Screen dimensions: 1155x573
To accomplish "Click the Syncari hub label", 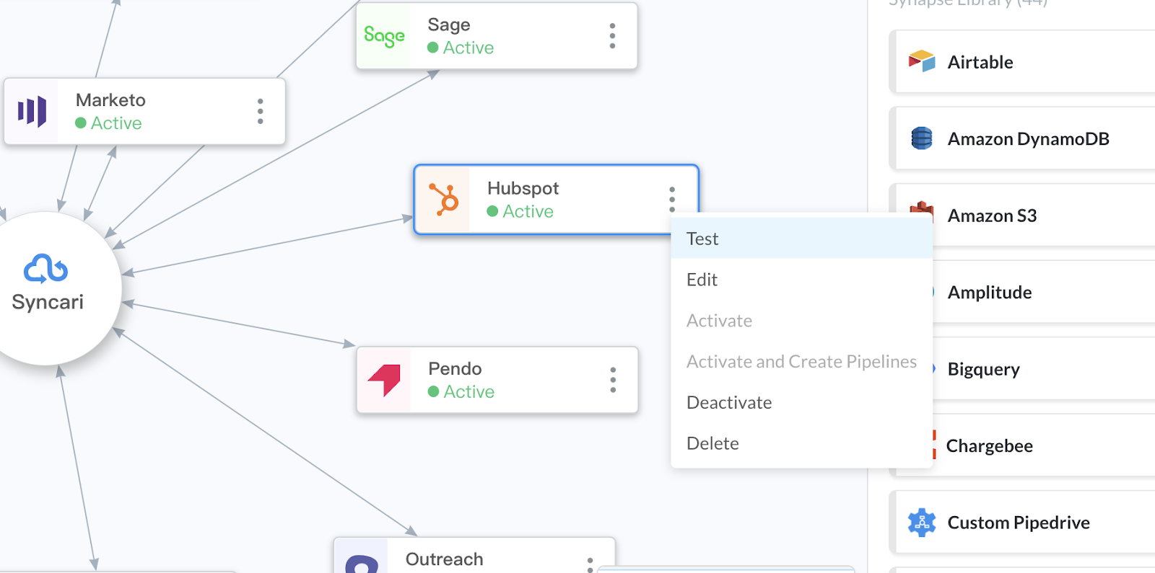I will (x=48, y=302).
